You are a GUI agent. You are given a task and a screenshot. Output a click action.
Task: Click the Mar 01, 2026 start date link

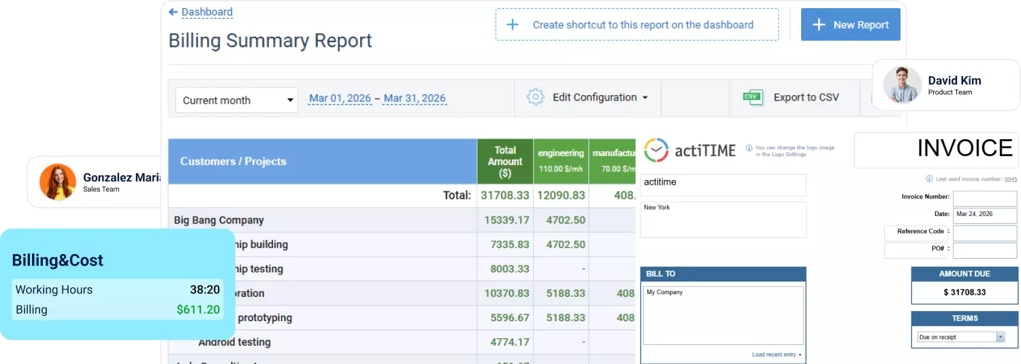340,98
